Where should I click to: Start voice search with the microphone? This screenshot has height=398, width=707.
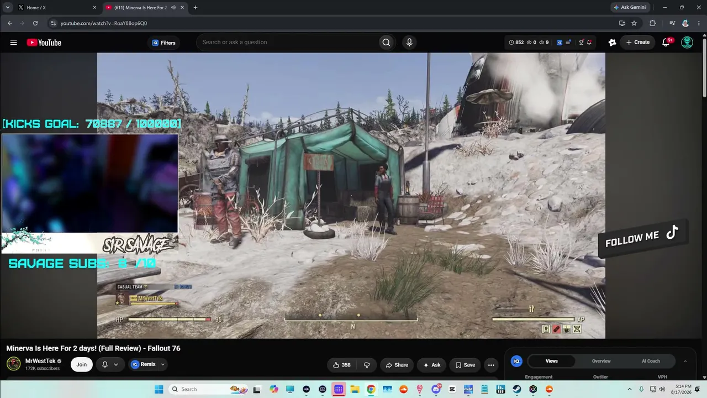point(409,42)
